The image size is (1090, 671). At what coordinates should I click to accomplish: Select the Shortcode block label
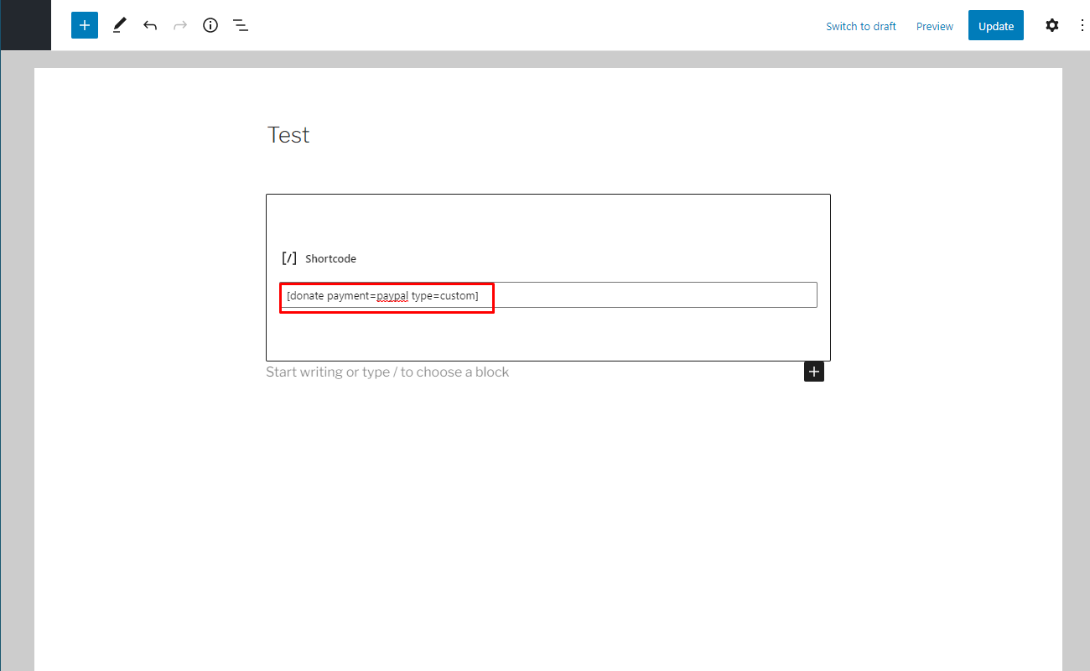(x=330, y=258)
